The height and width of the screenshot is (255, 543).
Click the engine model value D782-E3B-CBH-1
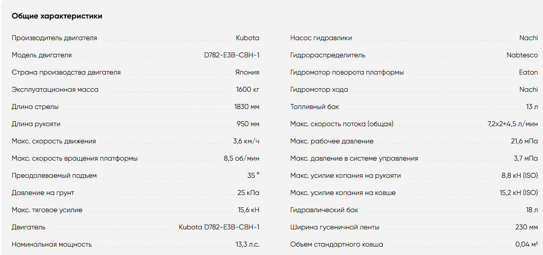coord(232,55)
